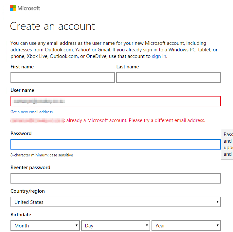The width and height of the screenshot is (233, 232).
Task: Focus the First name input field
Action: 63,78
